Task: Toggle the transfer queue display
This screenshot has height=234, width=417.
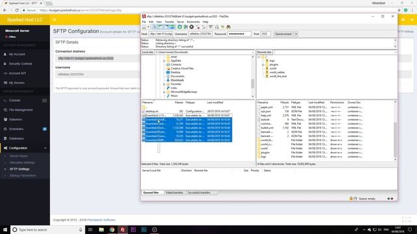Action: click(173, 27)
